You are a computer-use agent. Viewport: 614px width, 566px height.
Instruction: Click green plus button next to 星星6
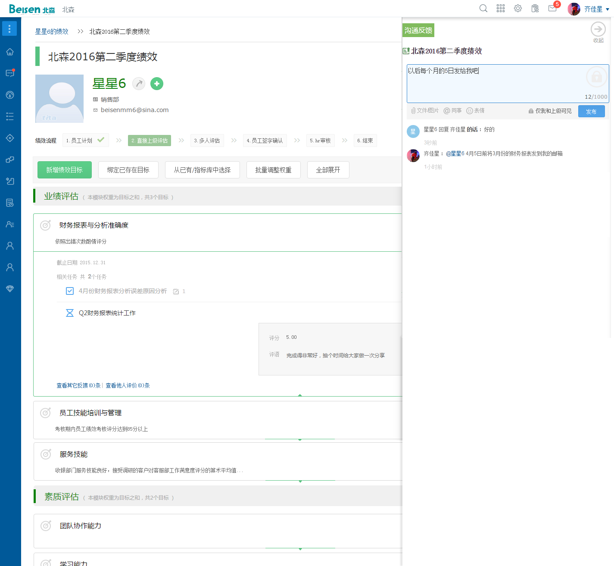point(157,84)
